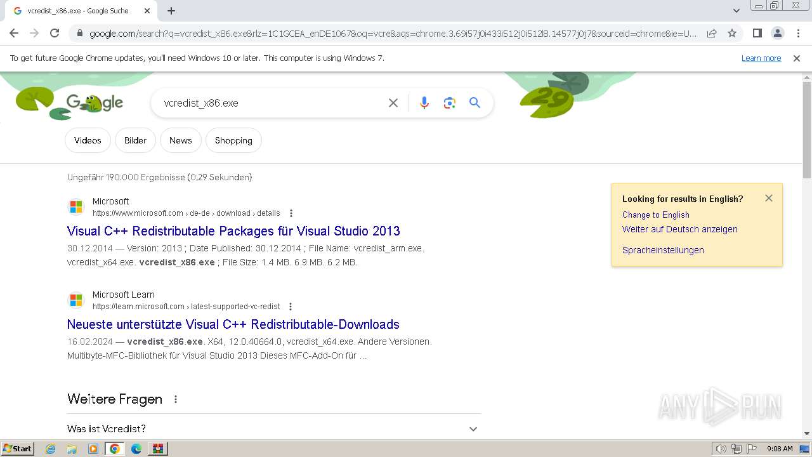View site information lock icon

79,34
